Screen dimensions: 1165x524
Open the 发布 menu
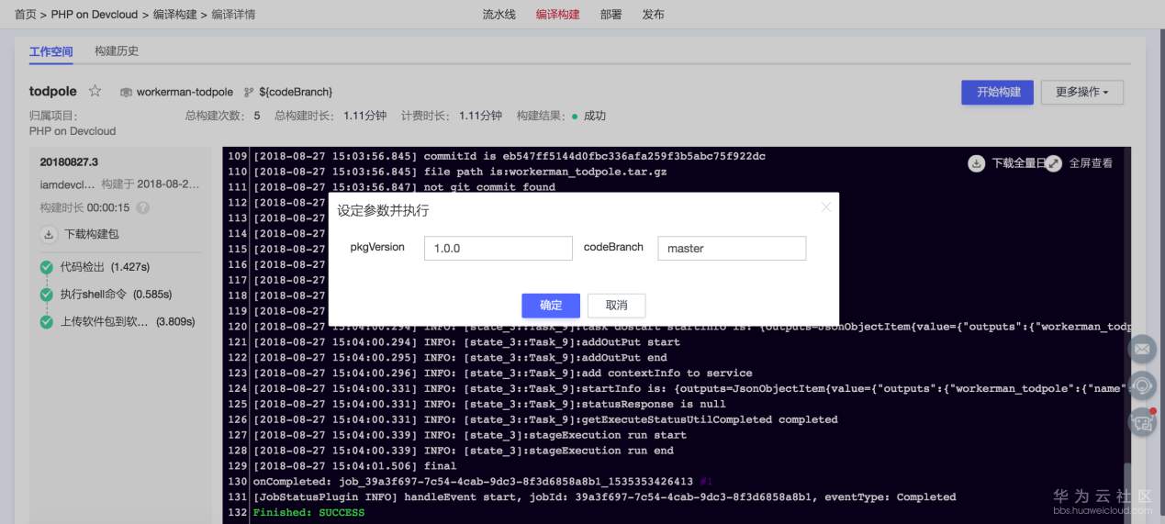[x=654, y=15]
